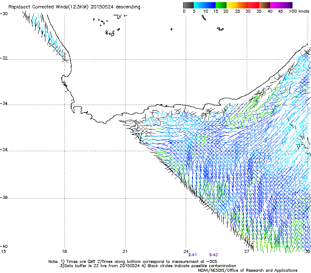Click the '27' longitude axis label
This screenshot has width=311, height=273.
pos(247,252)
